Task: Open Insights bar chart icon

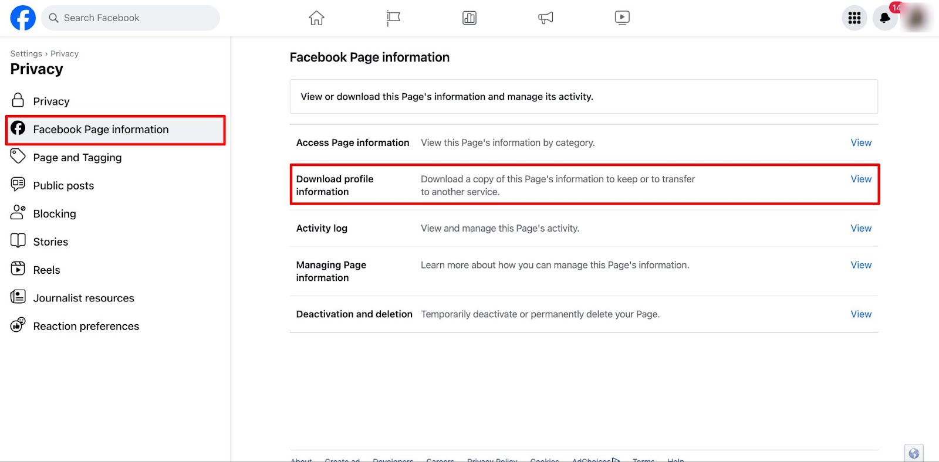Action: point(469,18)
